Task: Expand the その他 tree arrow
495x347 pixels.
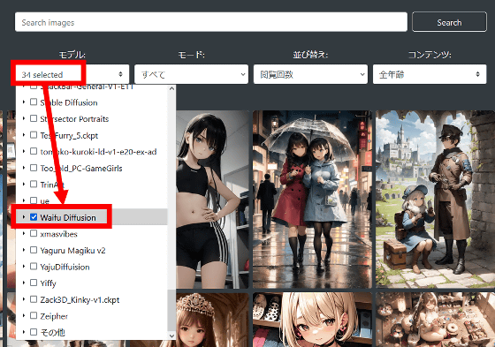Action: (24, 332)
